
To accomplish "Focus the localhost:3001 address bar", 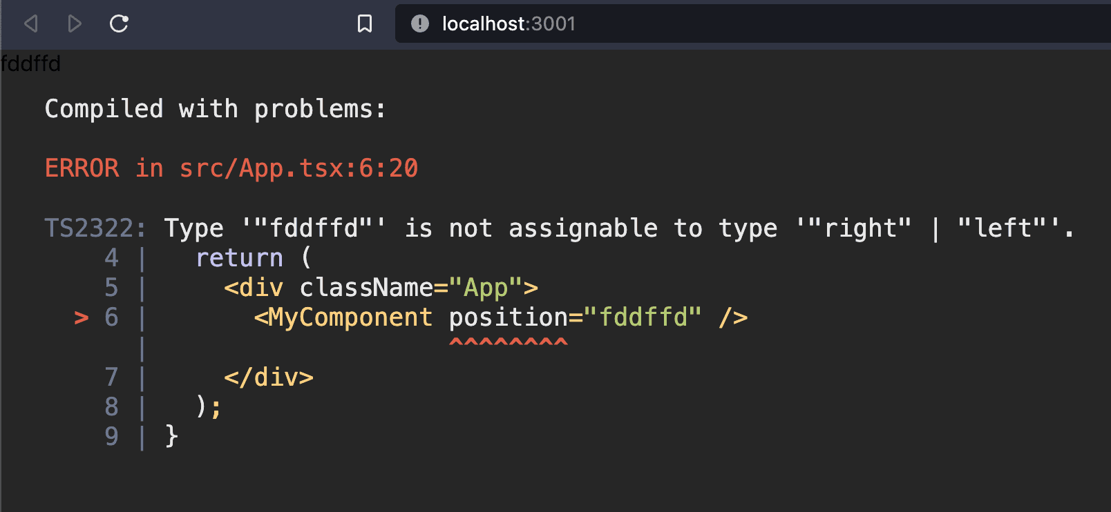I will pyautogui.click(x=622, y=24).
